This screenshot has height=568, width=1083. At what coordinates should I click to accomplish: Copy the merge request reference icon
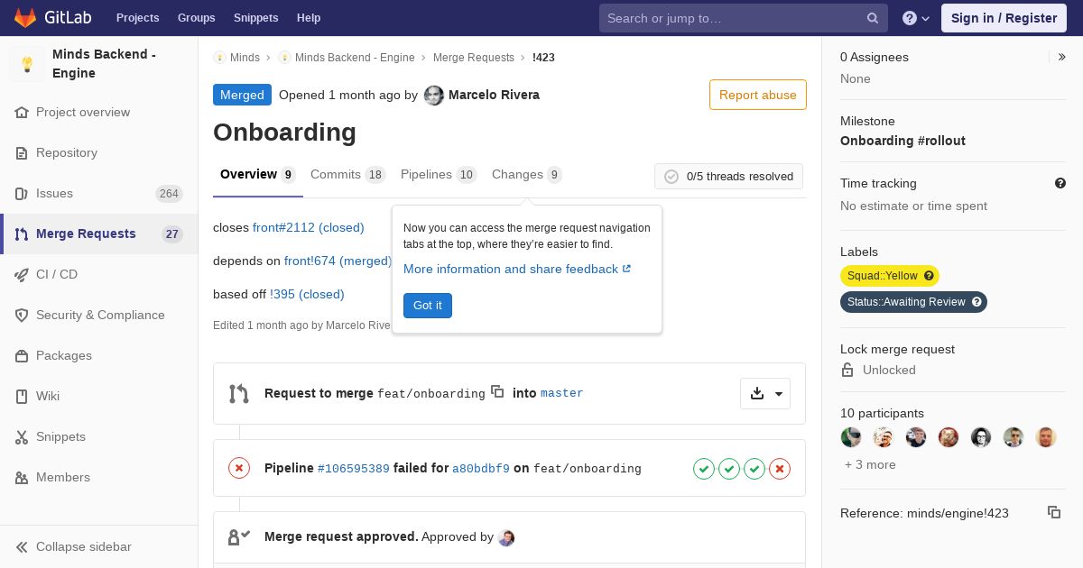1053,512
